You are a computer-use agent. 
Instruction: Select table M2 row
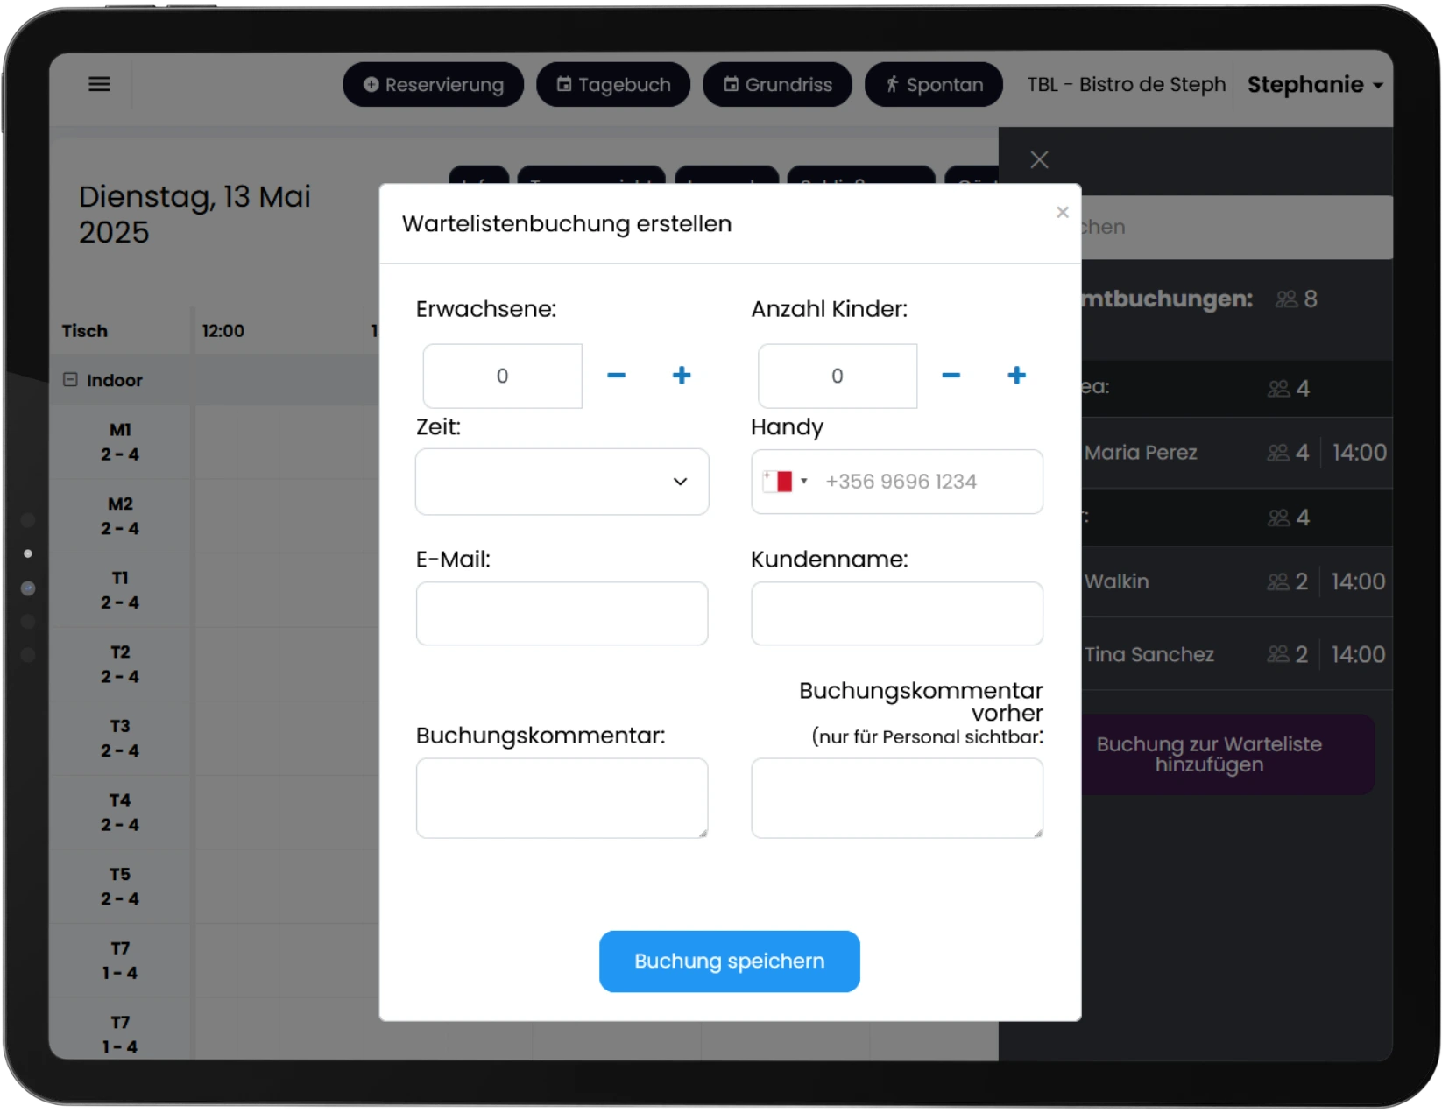120,516
